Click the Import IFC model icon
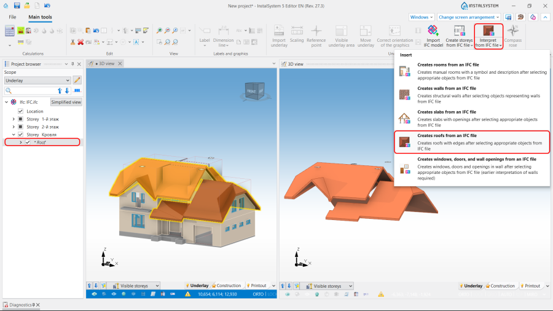Screen dimensions: 553x311 click(x=433, y=36)
